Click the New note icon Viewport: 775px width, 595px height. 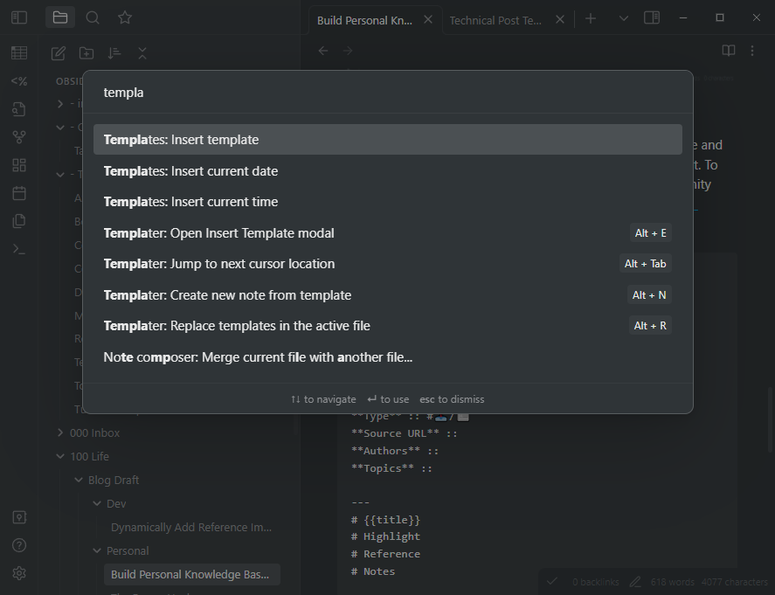pos(59,53)
